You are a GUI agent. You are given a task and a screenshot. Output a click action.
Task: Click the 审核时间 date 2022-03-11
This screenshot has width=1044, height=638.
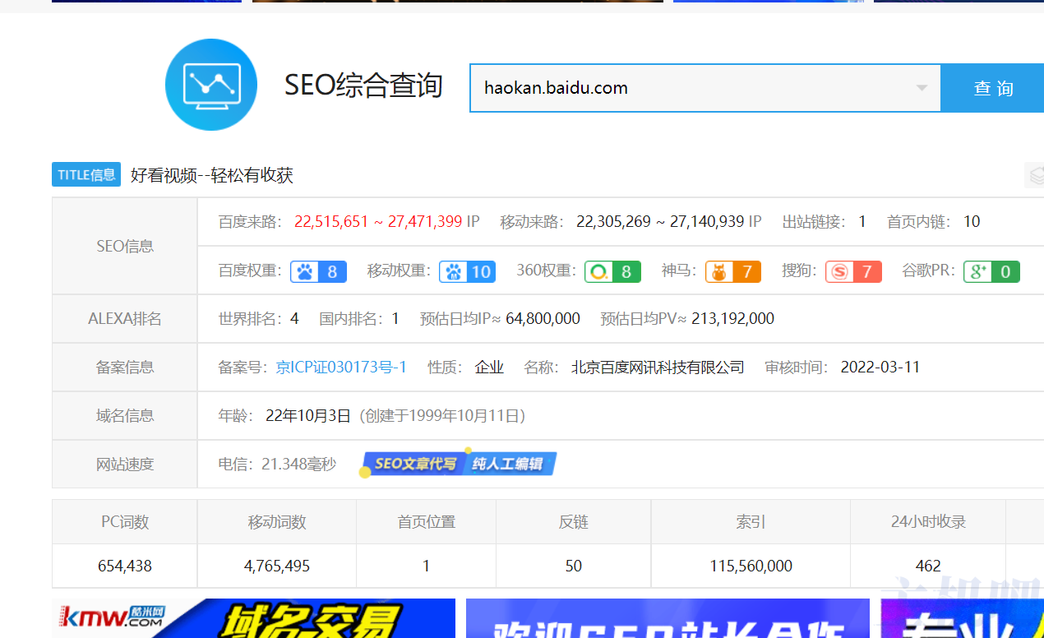click(x=880, y=368)
